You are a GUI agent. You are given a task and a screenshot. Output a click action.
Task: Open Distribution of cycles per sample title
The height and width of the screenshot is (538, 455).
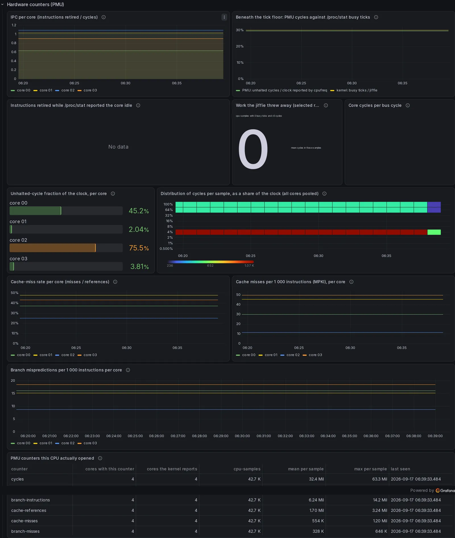tap(239, 194)
